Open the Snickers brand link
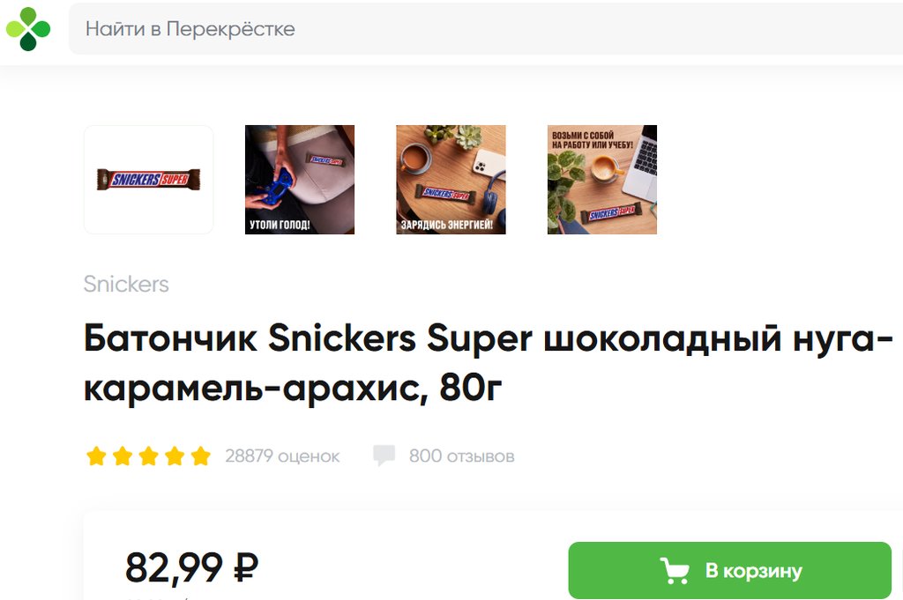 pyautogui.click(x=126, y=285)
